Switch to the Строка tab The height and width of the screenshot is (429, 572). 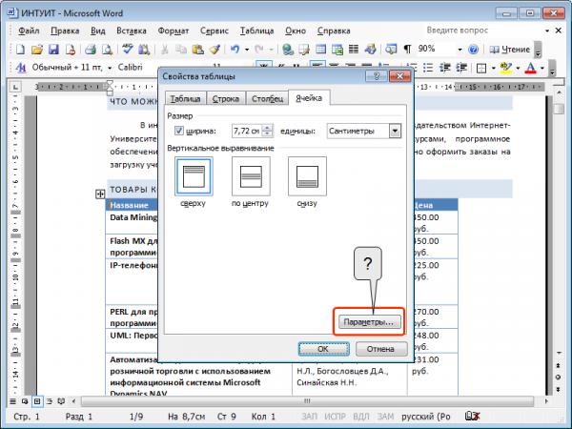click(x=226, y=98)
